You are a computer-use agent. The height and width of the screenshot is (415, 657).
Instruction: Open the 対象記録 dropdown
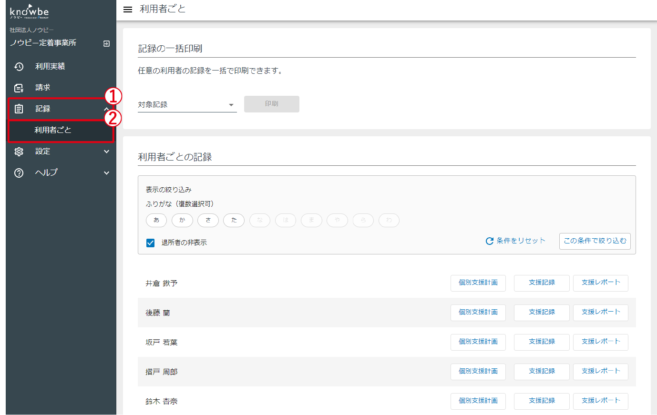pos(187,105)
